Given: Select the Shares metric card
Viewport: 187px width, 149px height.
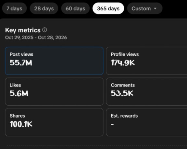Looking at the screenshot, I should tap(54, 122).
